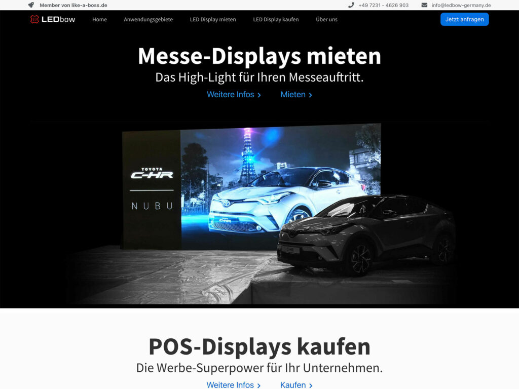The height and width of the screenshot is (389, 519).
Task: Select LED Display mieten menu item
Action: 213,20
